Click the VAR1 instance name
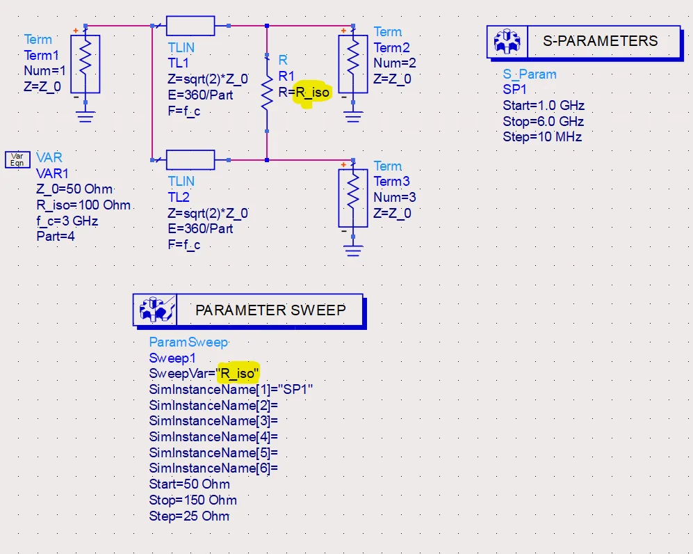 coord(52,173)
